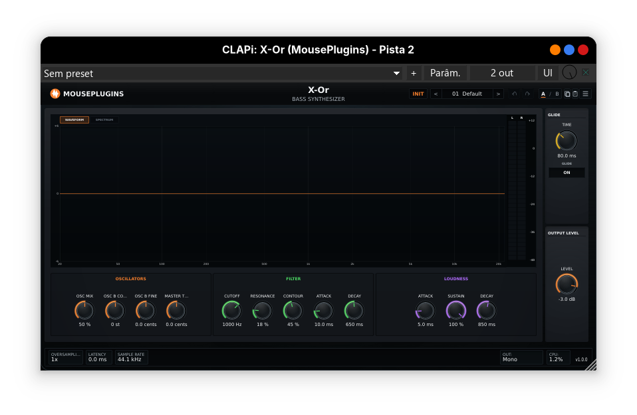Switch to the Waveform tab

pos(74,120)
